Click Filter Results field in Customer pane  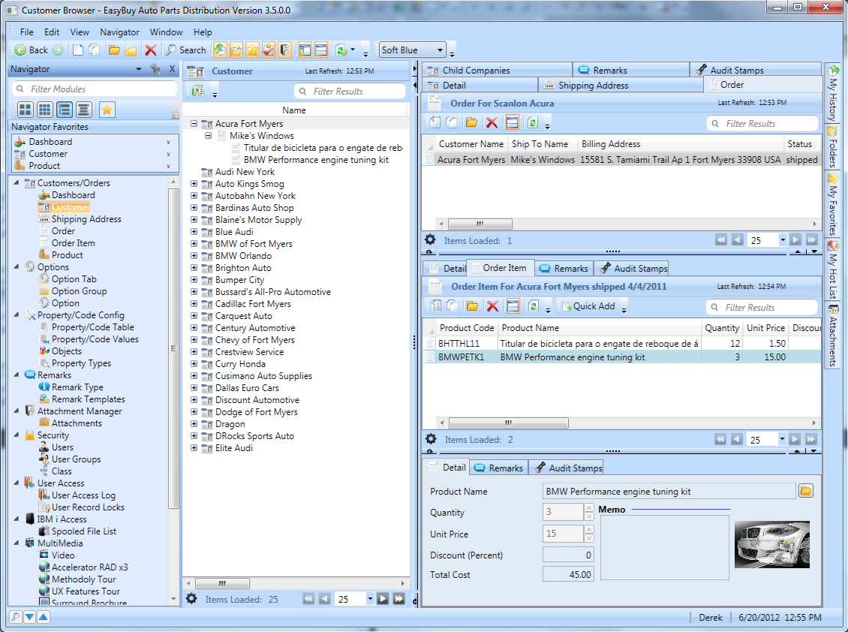[x=350, y=91]
